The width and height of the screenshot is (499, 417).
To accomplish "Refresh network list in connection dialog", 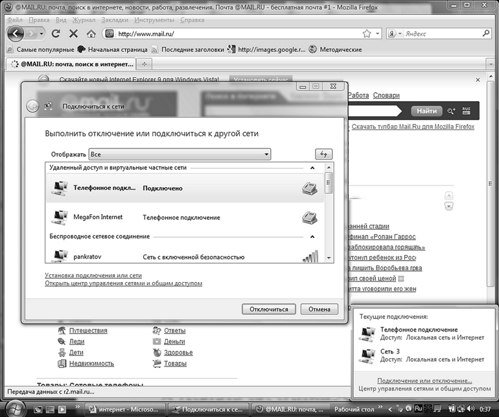I will 323,154.
